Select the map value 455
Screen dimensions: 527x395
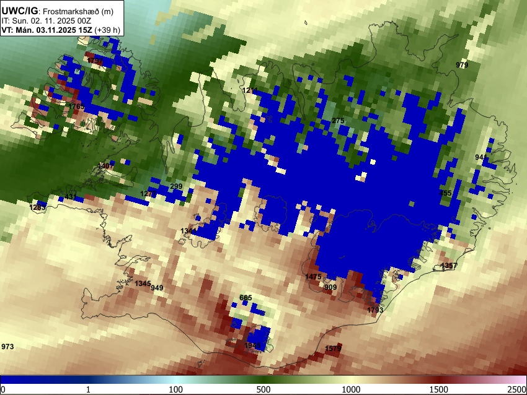tap(446, 193)
